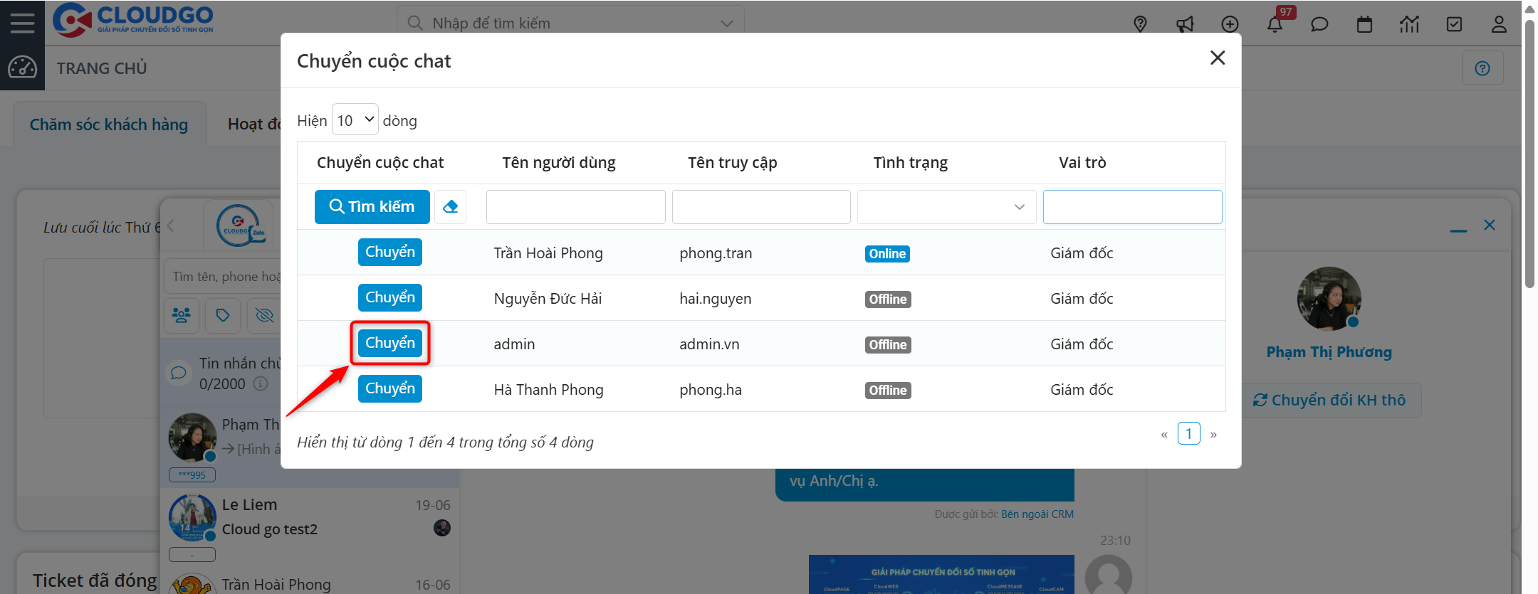
Task: Sort by Tên truy cập column header
Action: point(733,163)
